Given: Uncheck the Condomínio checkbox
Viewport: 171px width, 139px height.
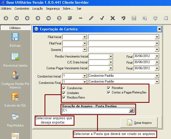Looking at the screenshot, I should click(x=64, y=88).
